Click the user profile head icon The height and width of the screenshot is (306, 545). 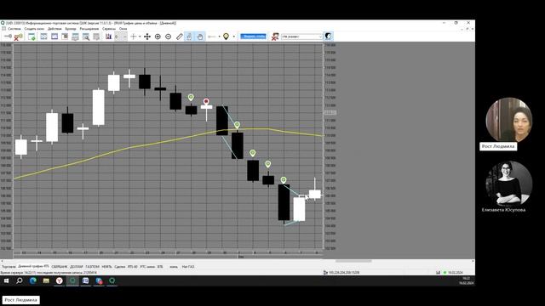(x=328, y=36)
